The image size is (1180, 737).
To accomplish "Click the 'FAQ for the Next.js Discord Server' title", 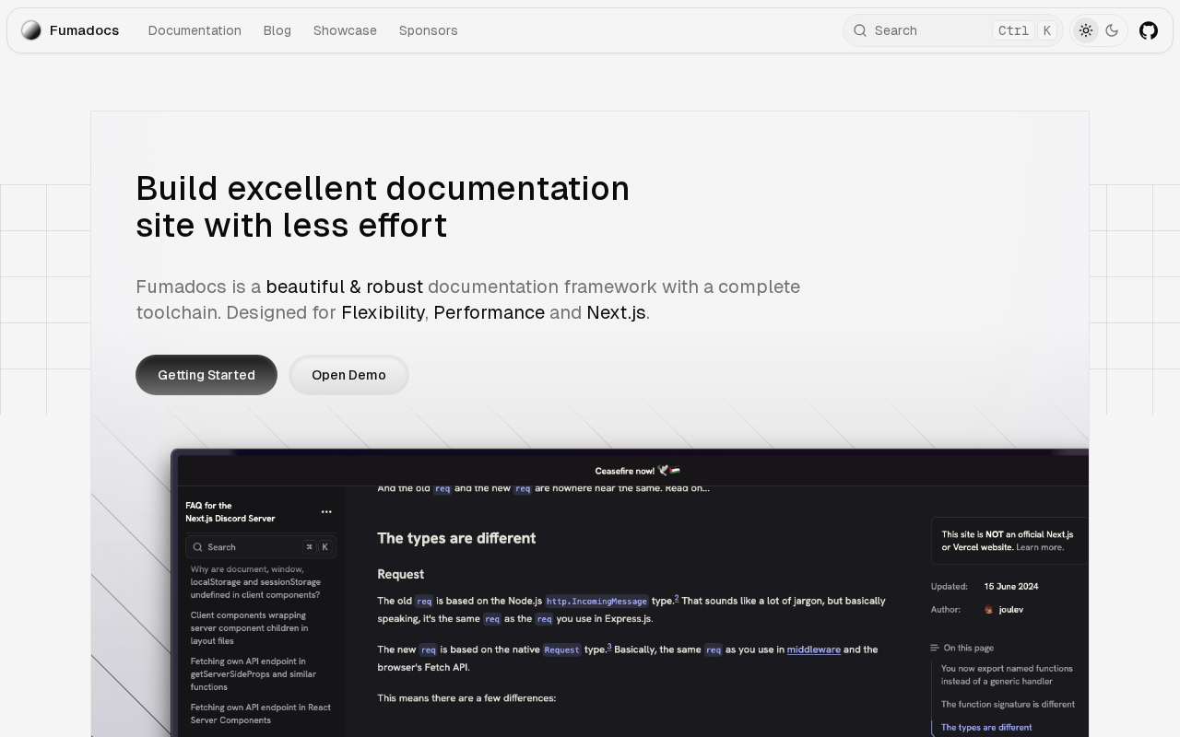I will coord(230,512).
